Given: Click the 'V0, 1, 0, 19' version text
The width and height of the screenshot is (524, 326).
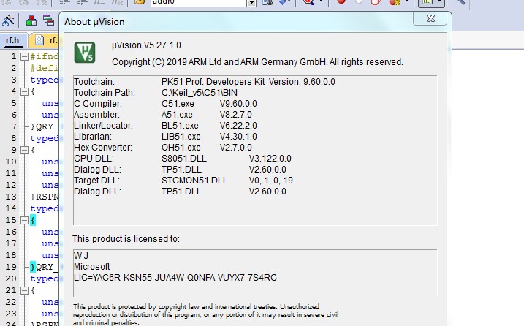Looking at the screenshot, I should point(270,181).
